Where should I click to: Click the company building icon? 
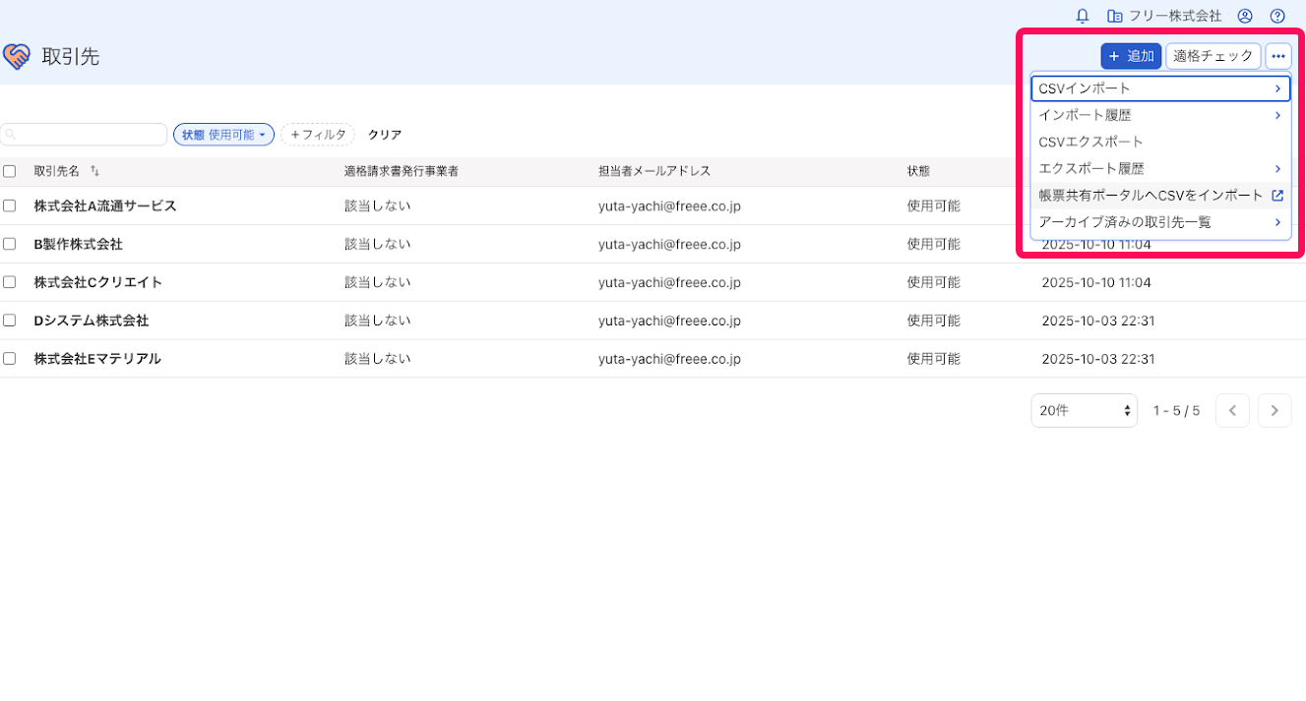pos(1114,16)
